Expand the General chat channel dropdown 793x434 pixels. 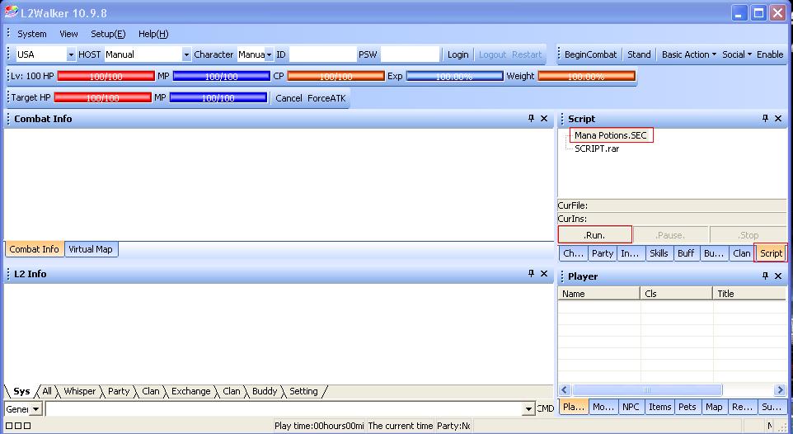(x=36, y=408)
